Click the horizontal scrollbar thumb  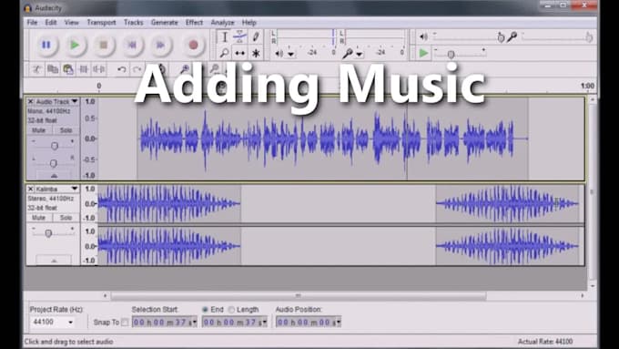299,295
